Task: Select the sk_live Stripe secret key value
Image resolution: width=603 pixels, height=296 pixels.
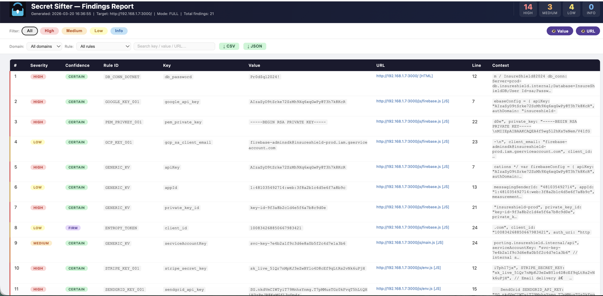Action: 308,268
